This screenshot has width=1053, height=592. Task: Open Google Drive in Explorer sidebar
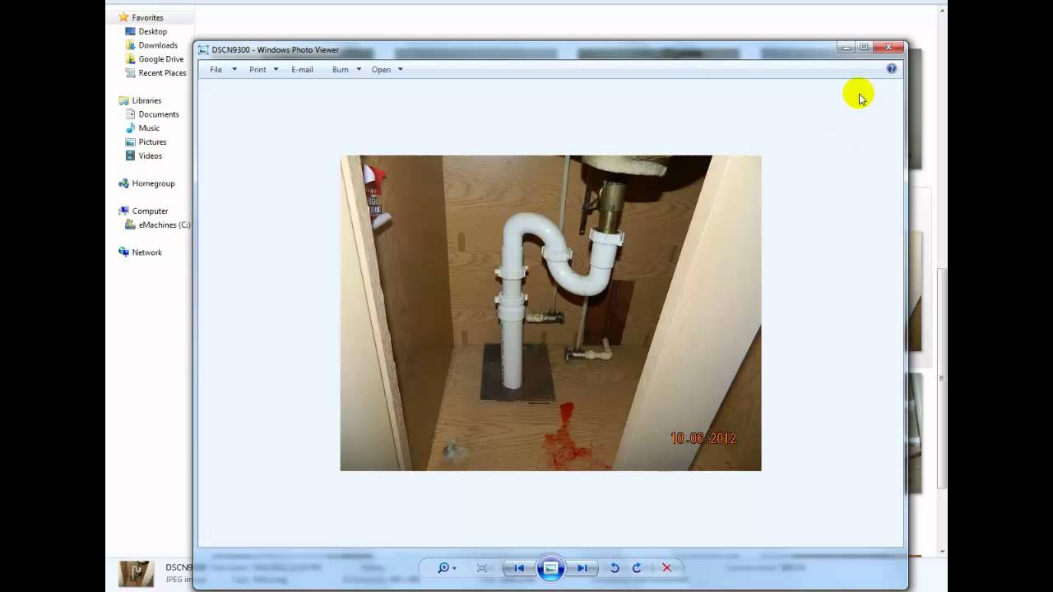[x=161, y=59]
